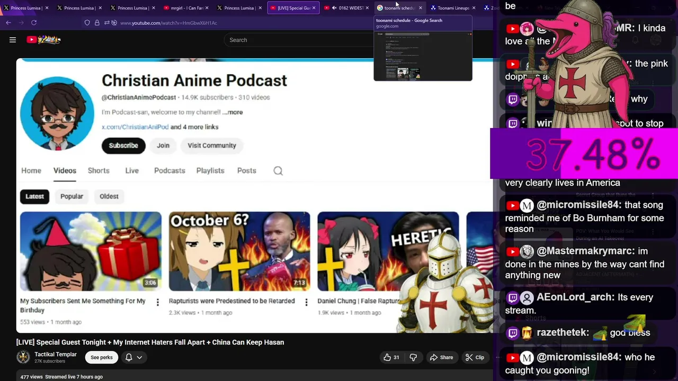The image size is (678, 381).
Task: Click the magnifier icon in channel tabs
Action: 278,170
